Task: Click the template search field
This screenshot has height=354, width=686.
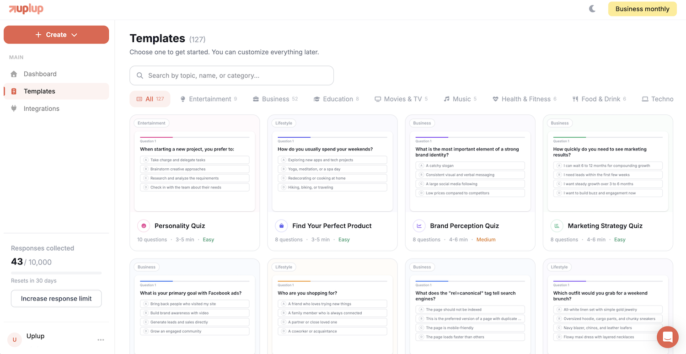Action: [231, 75]
